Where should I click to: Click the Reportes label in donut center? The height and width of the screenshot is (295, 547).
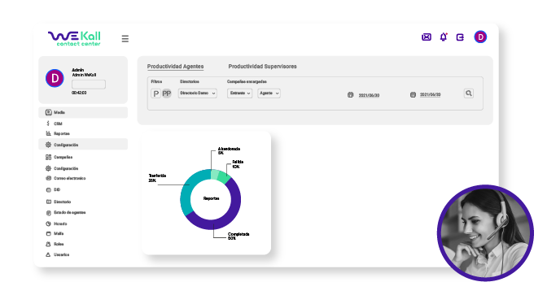click(x=211, y=198)
